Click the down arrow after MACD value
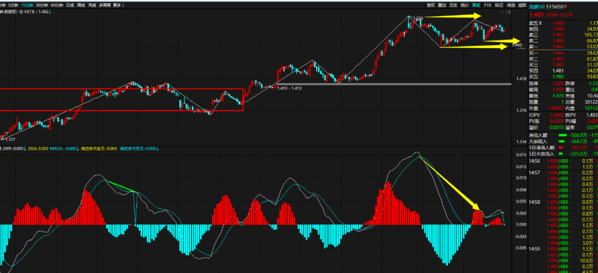 (x=78, y=149)
